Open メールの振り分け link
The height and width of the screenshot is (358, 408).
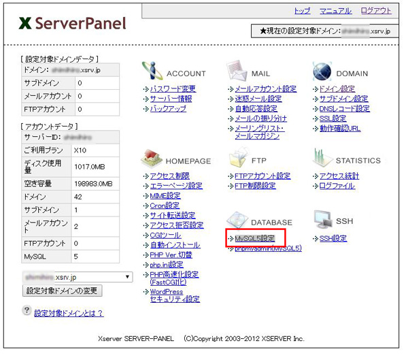[260, 118]
